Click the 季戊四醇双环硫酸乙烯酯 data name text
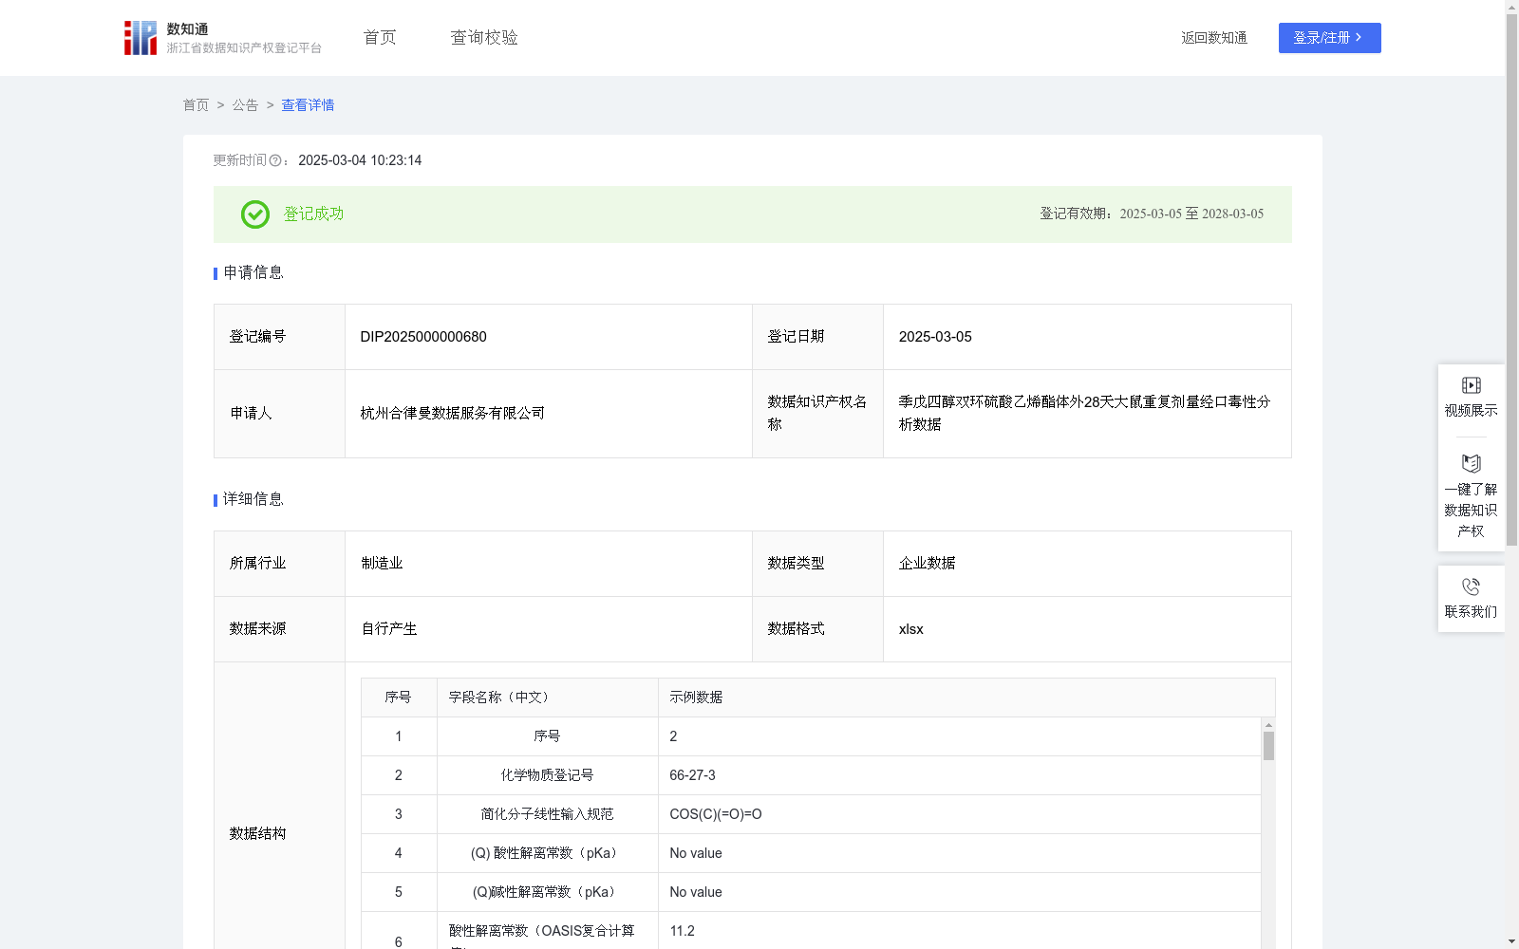The width and height of the screenshot is (1519, 949). pyautogui.click(x=1084, y=414)
